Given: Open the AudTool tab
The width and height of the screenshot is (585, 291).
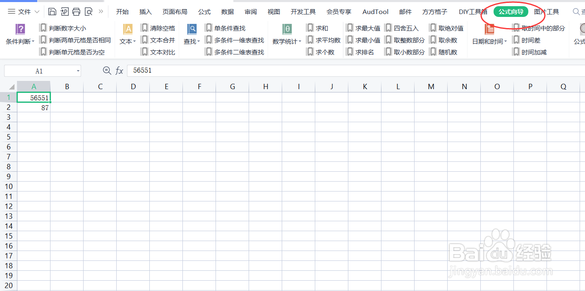Looking at the screenshot, I should point(375,12).
